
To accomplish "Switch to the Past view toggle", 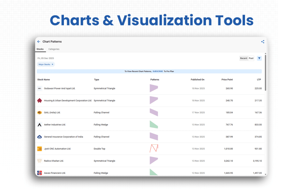I will (x=251, y=58).
